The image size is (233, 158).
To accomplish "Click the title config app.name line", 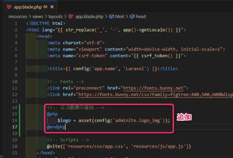I will [113, 69].
